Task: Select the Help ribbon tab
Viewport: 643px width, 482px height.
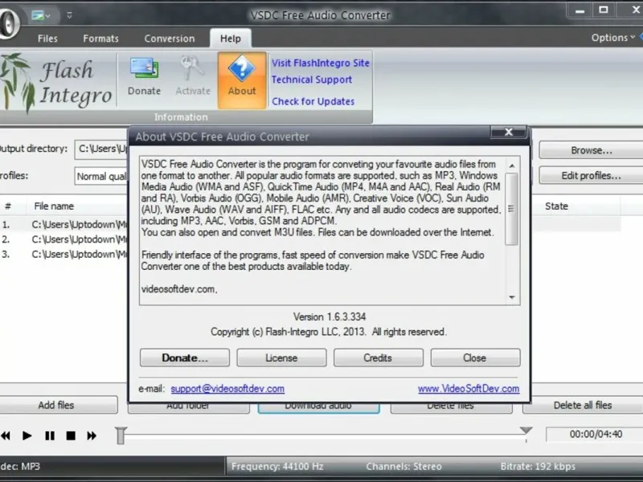Action: 231,39
